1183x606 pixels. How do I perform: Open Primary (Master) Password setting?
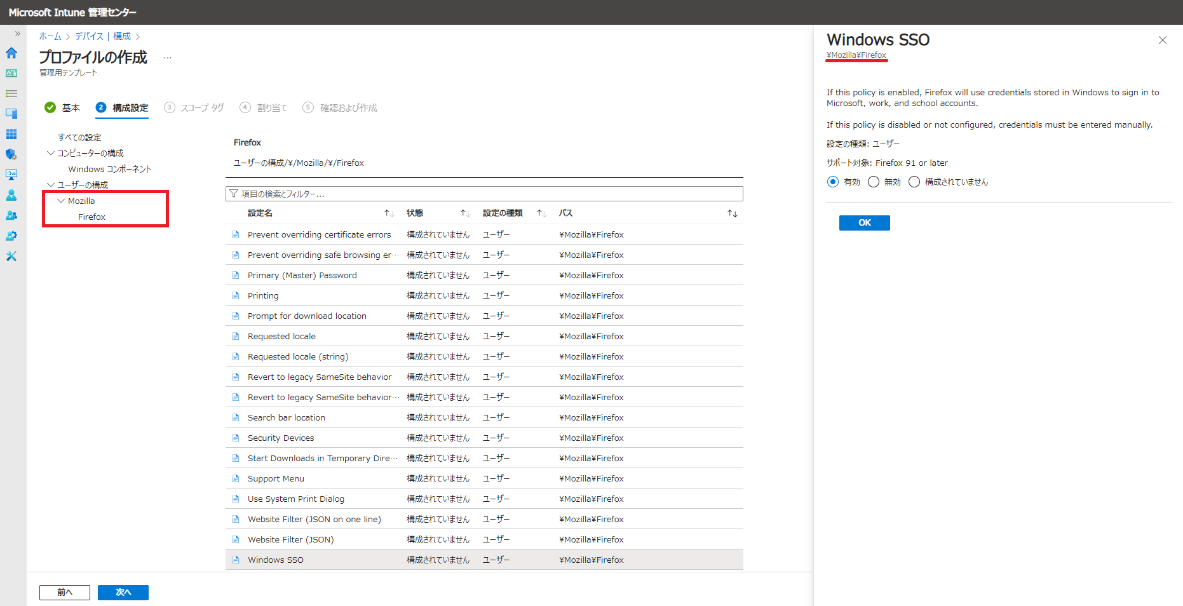point(484,275)
